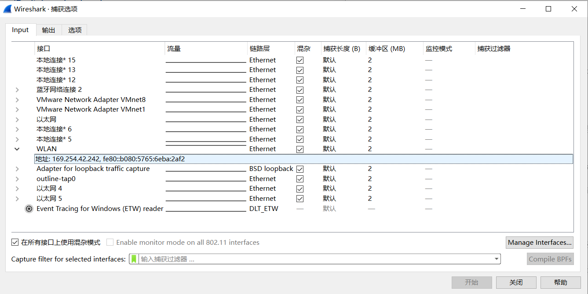Toggle promiscuous checkbox for 以太网 4

coord(300,189)
